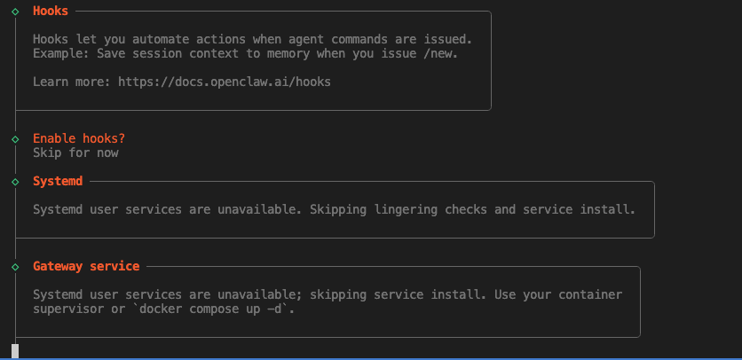Click the diamond marker beside Systemd

click(15, 182)
